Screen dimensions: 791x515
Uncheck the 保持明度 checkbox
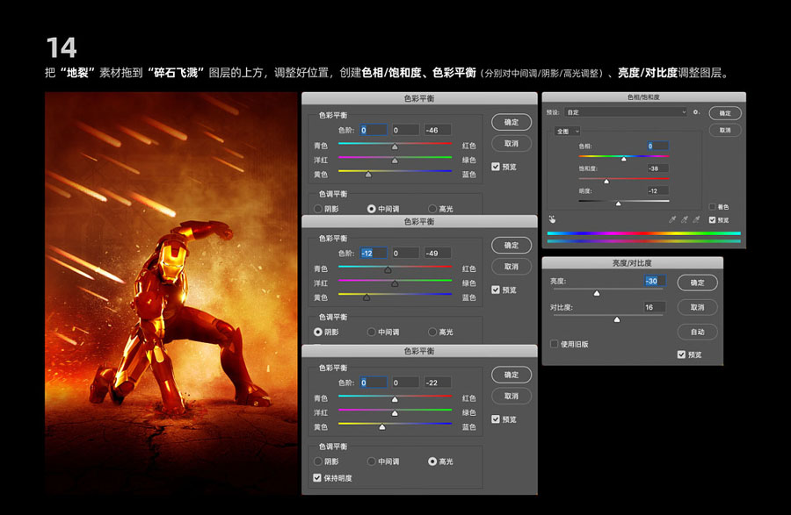[317, 477]
